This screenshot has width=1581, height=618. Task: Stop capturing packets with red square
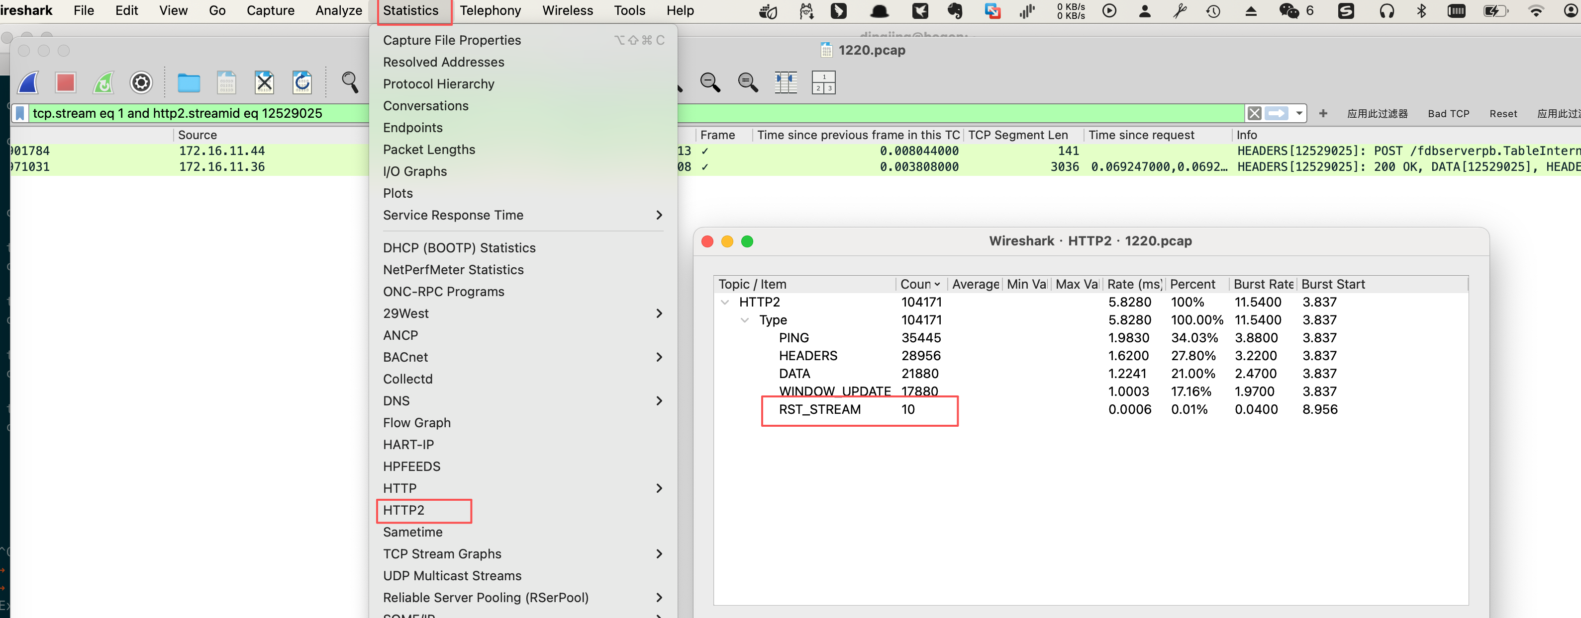[x=66, y=83]
